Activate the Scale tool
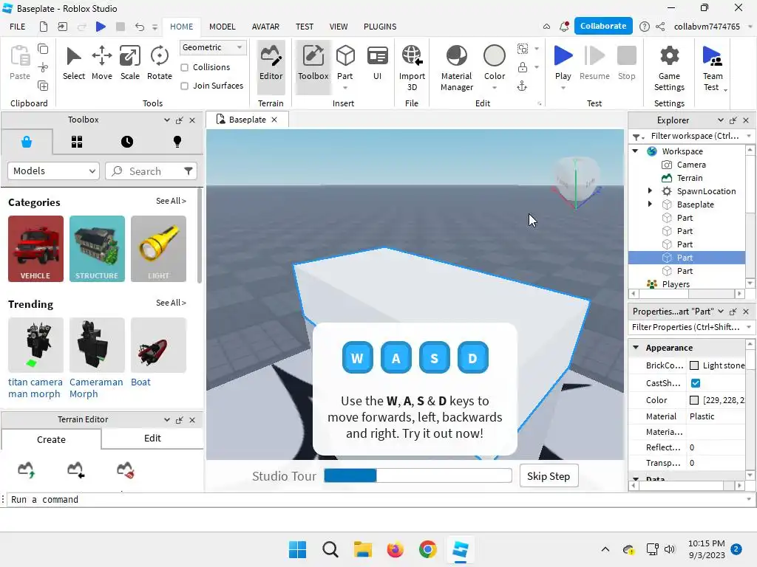The height and width of the screenshot is (567, 757). pyautogui.click(x=130, y=63)
